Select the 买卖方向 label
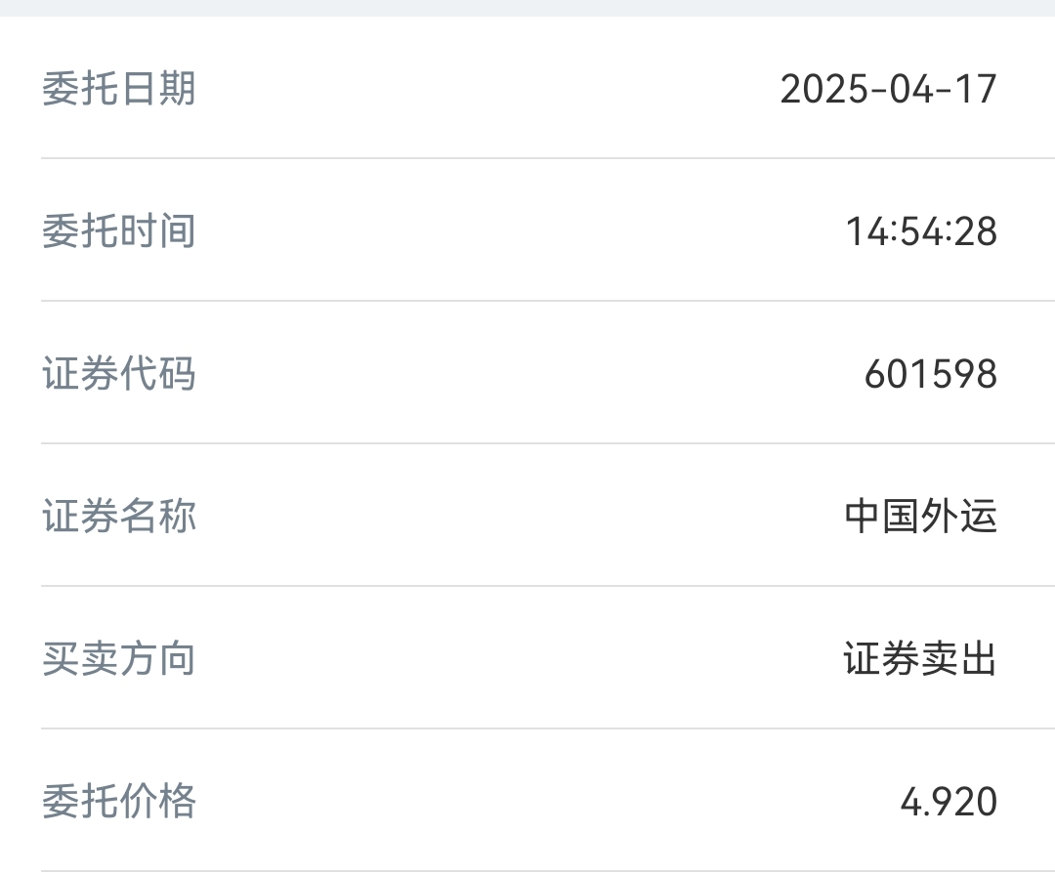Viewport: 1055px width, 874px height. tap(119, 659)
